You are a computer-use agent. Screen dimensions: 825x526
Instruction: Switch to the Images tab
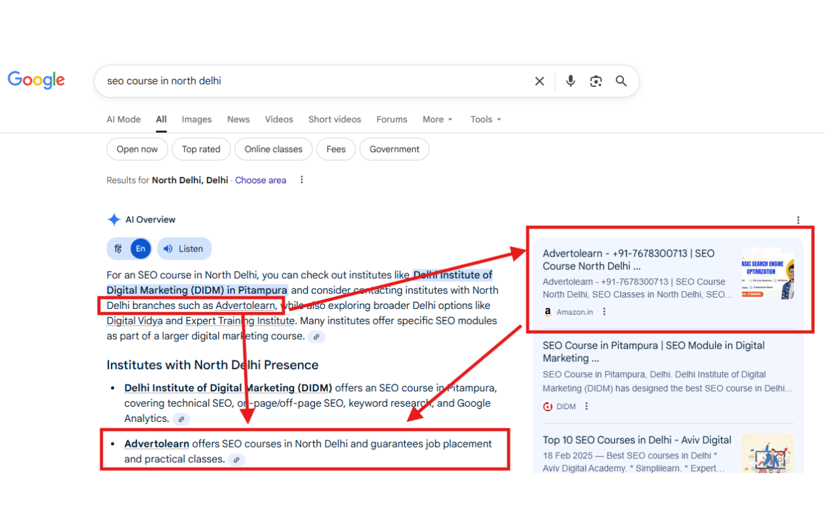197,119
